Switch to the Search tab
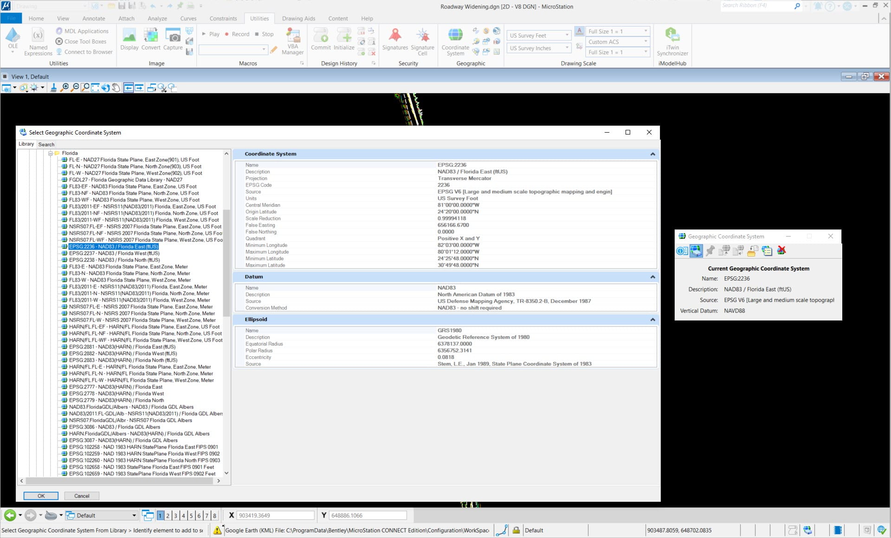The image size is (891, 538). coord(46,144)
